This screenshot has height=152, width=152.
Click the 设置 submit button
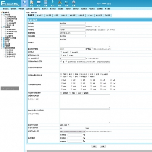click(x=94, y=146)
